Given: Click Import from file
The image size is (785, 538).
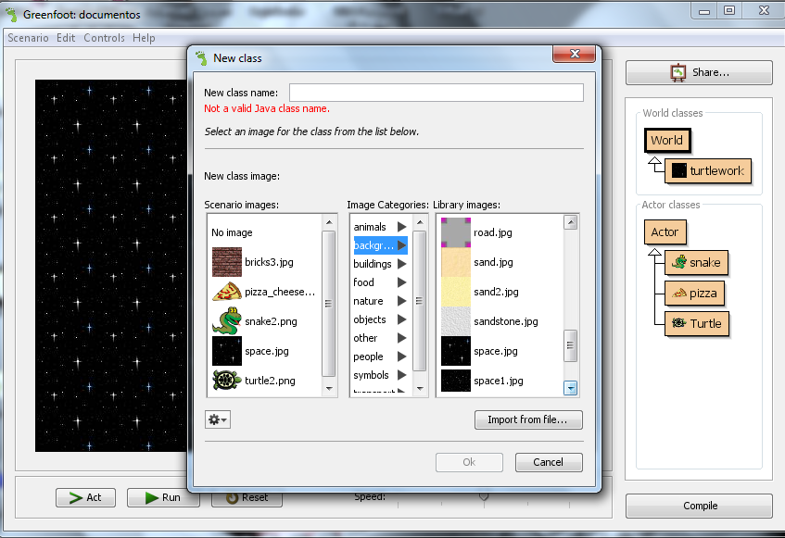Looking at the screenshot, I should click(528, 419).
